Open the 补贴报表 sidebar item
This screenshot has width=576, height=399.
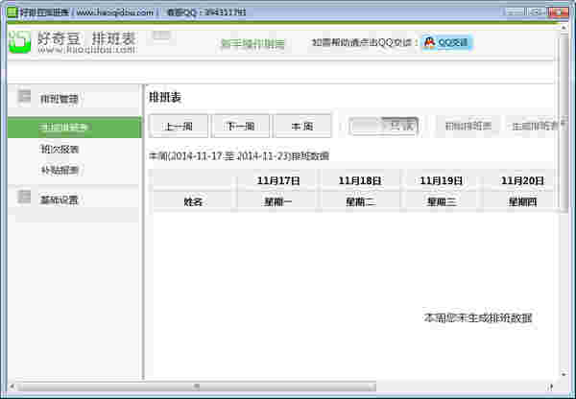(x=60, y=170)
